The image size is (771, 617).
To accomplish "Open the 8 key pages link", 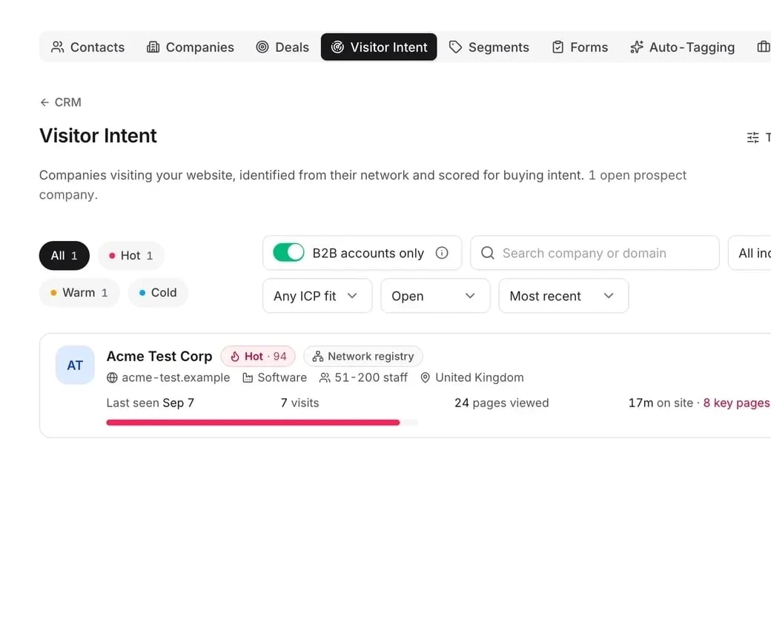I will point(737,403).
